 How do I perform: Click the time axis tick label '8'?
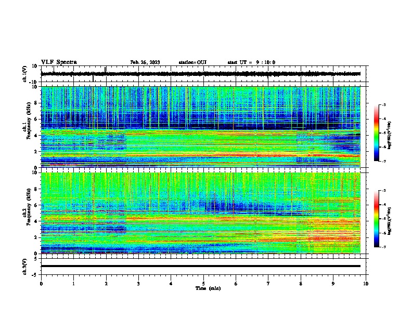(x=301, y=284)
